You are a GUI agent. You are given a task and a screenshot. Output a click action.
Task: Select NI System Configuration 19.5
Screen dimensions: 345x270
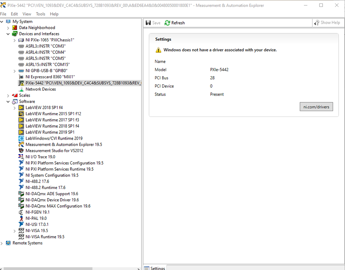(x=52, y=175)
